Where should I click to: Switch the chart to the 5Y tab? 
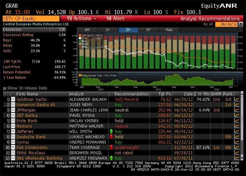coord(149,30)
